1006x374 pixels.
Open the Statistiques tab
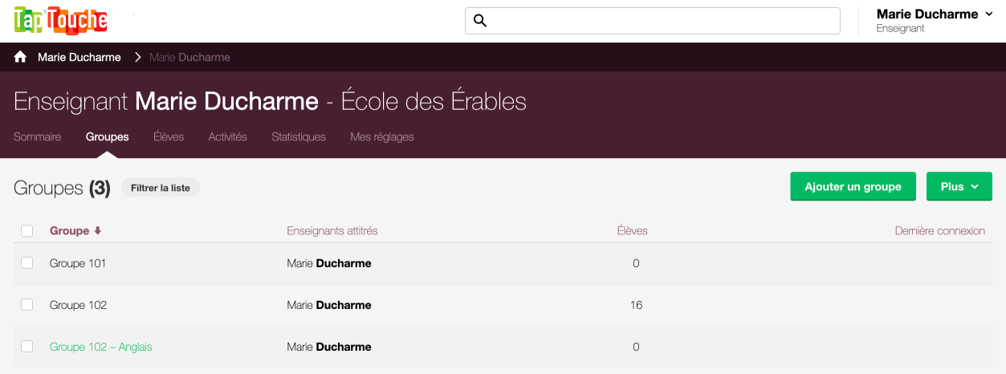[299, 137]
